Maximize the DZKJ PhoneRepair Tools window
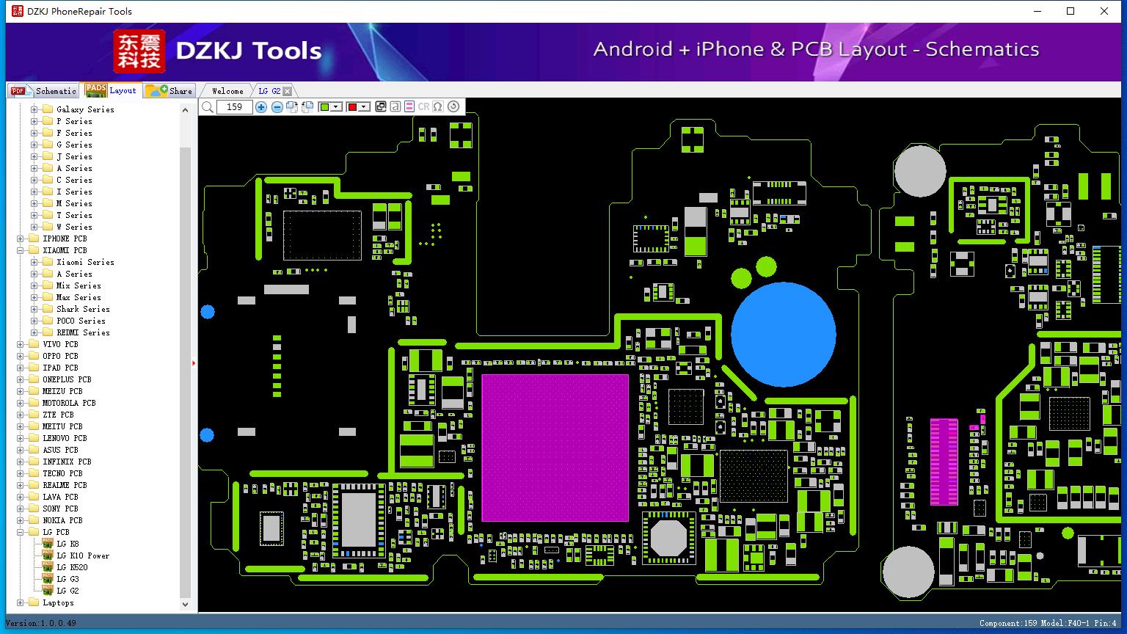This screenshot has height=634, width=1127. pyautogui.click(x=1071, y=11)
